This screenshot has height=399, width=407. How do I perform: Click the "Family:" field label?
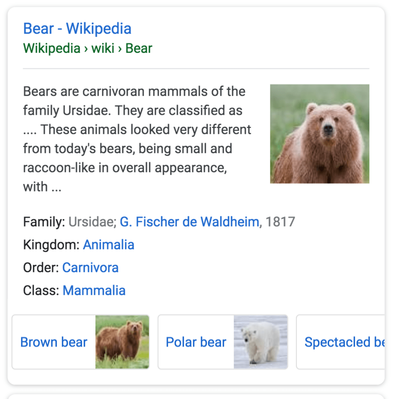pos(44,222)
